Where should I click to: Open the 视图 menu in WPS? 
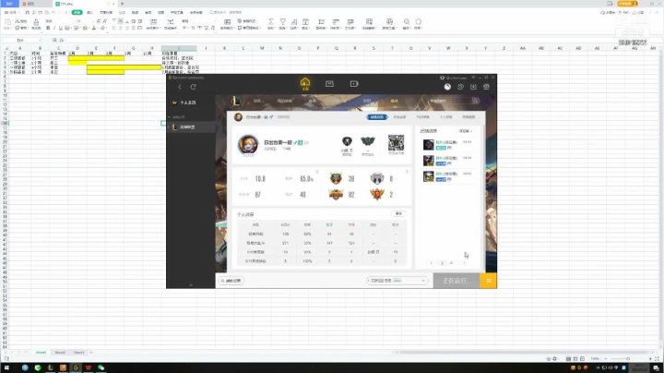pyautogui.click(x=160, y=12)
